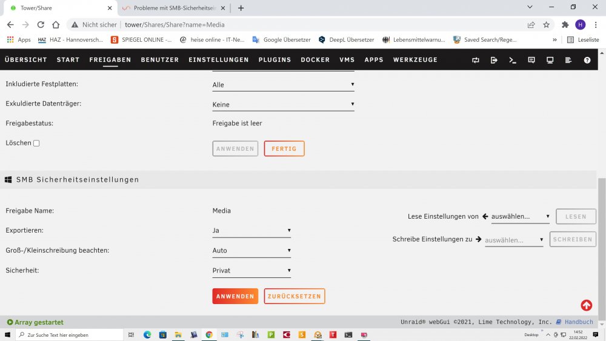The height and width of the screenshot is (341, 606).
Task: Show hidden system tray icons chevron
Action: point(548,335)
